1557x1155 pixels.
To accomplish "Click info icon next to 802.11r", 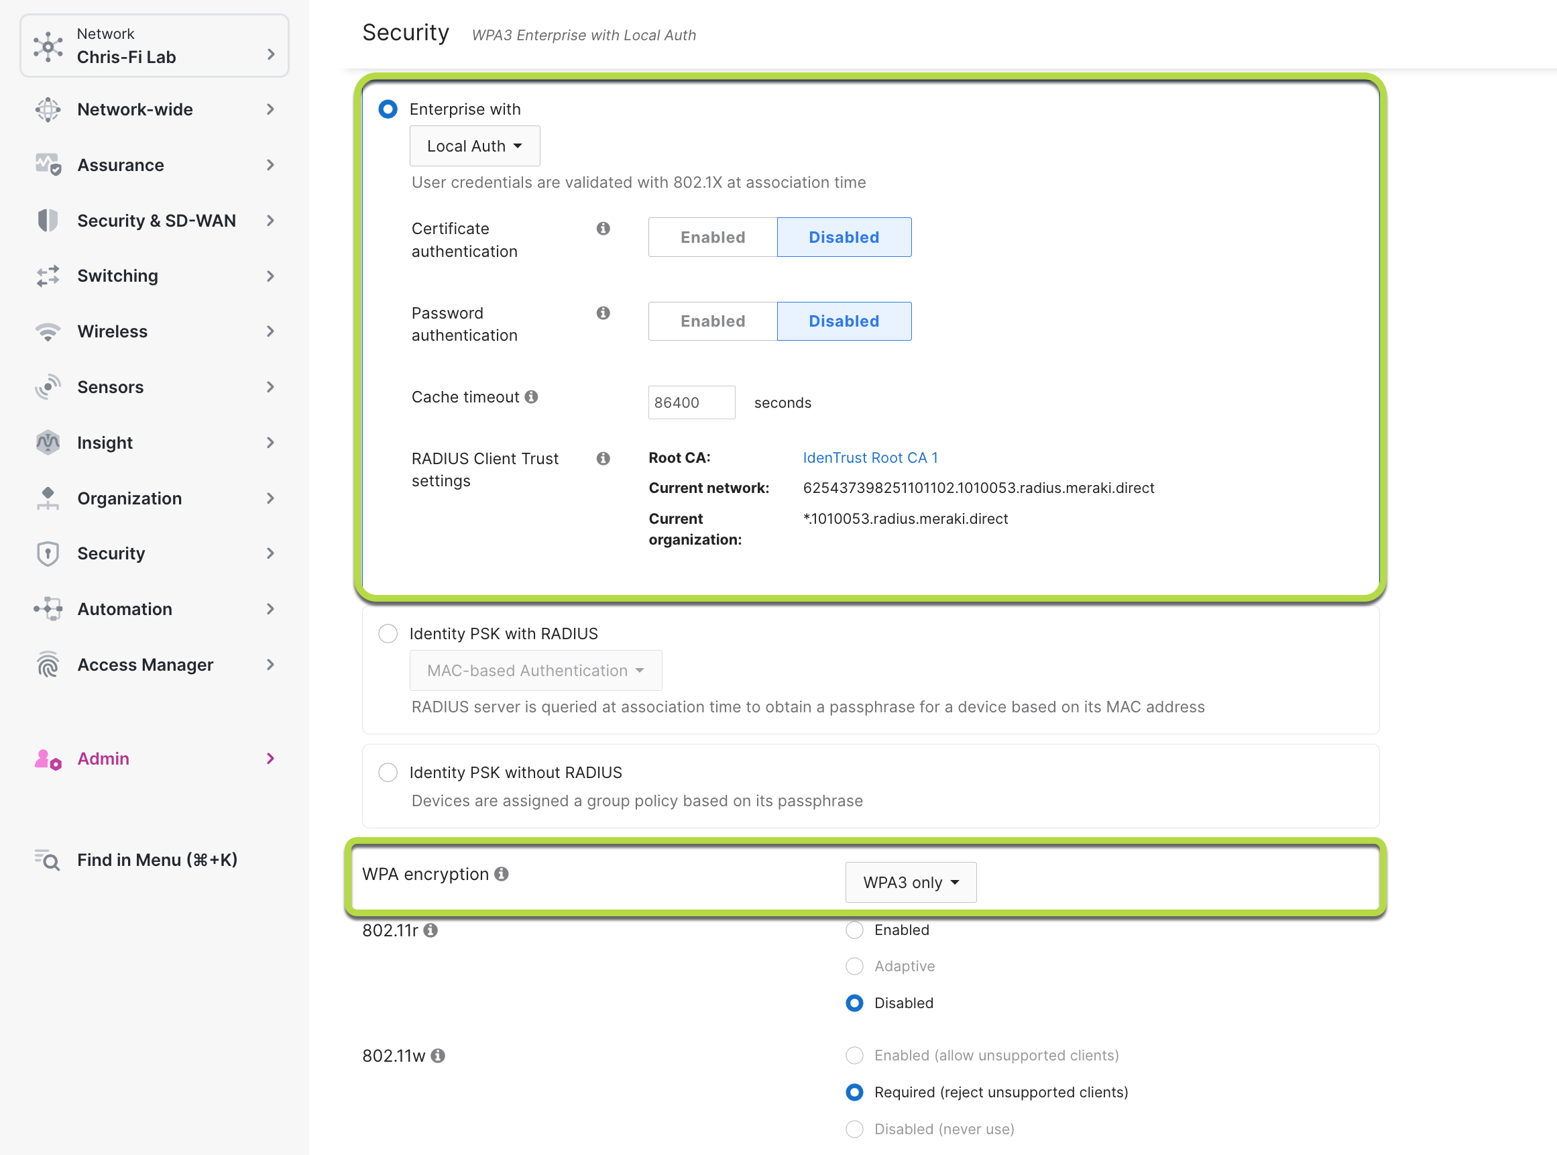I will pos(430,930).
